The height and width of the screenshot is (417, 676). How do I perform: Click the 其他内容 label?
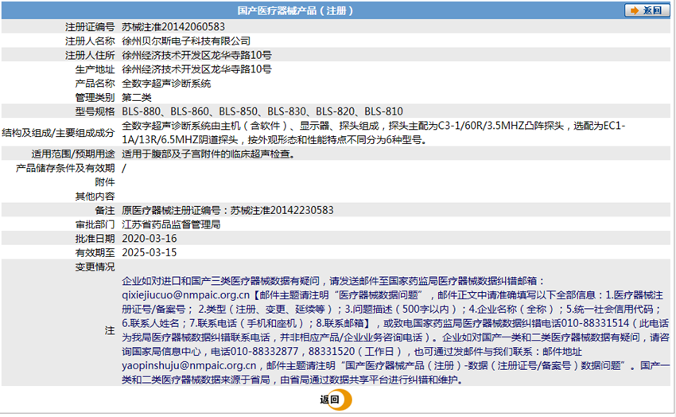tap(95, 197)
